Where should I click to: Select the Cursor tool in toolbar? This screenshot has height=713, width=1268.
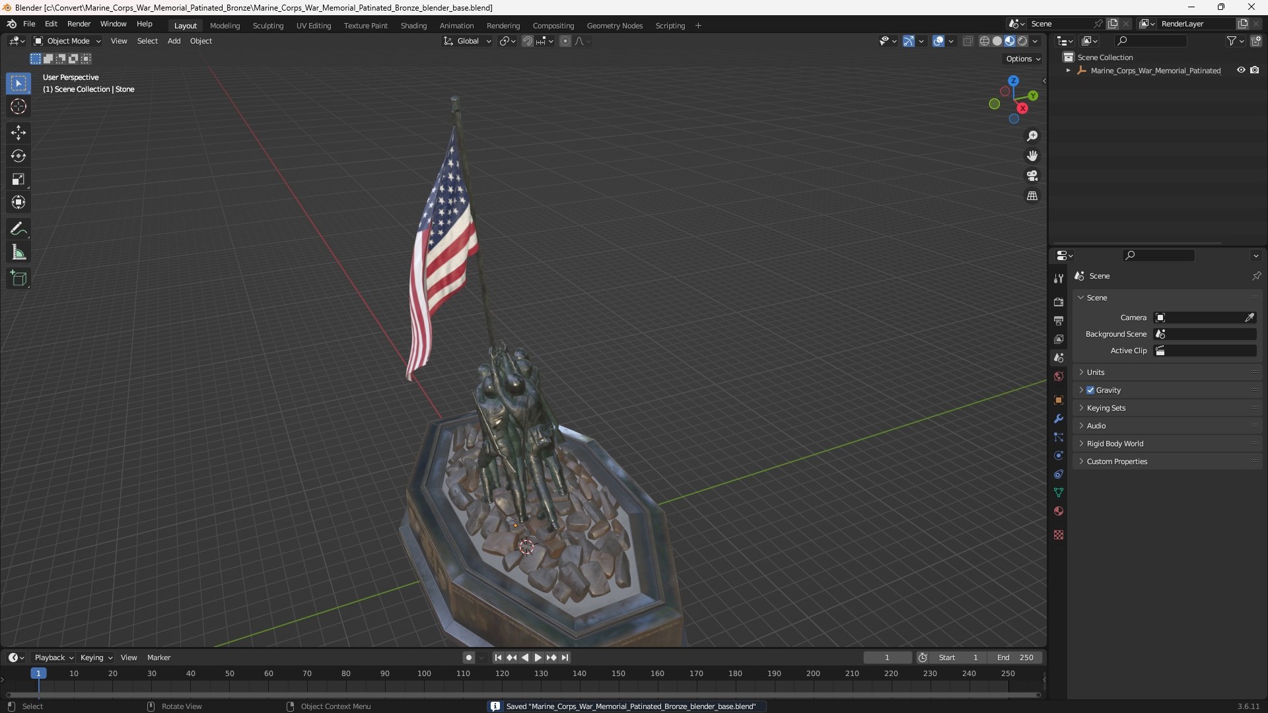[x=18, y=106]
